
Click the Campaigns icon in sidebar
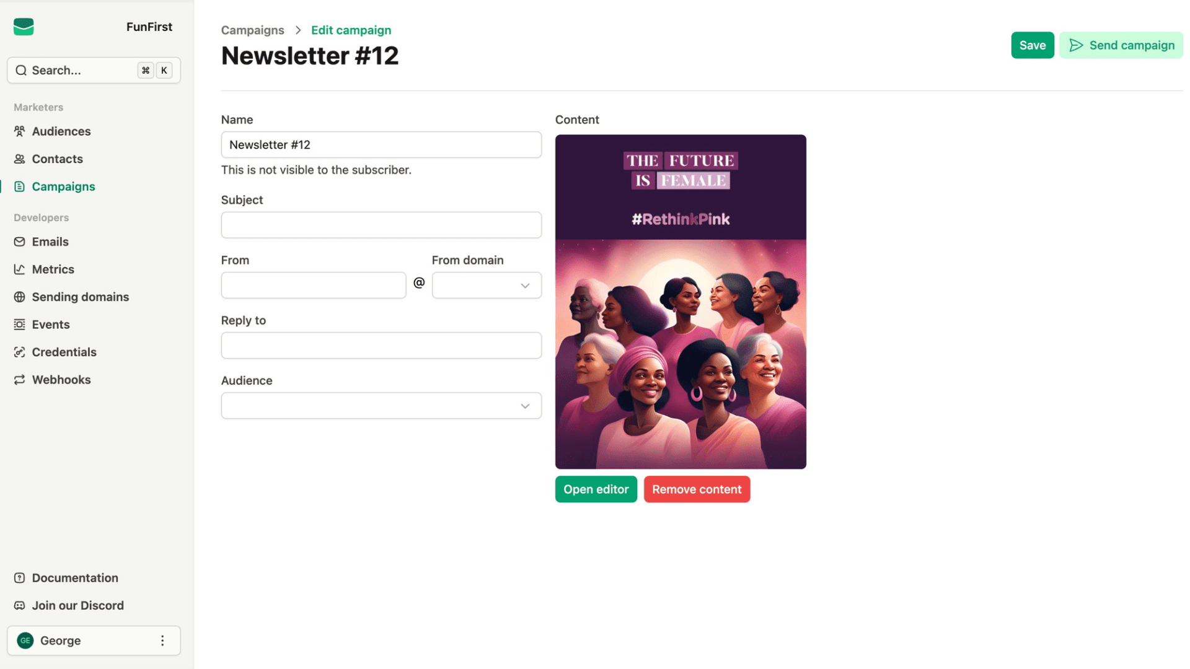point(20,186)
